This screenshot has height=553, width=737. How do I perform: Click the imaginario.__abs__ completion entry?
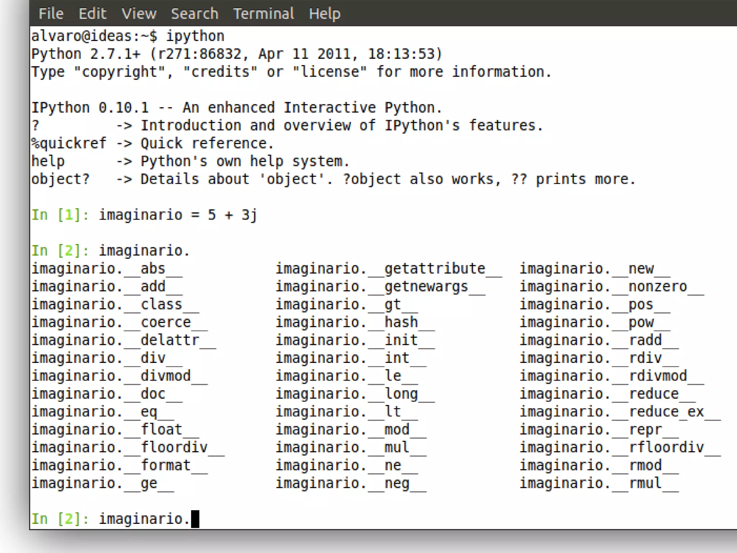[x=107, y=269]
